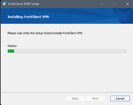This screenshot has width=133, height=105.
Task: Click the greyed-out maximize window icon
Action: point(115,4)
